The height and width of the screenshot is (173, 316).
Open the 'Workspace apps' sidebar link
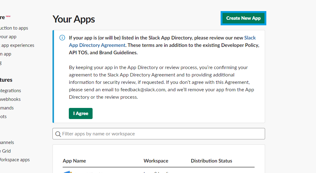pyautogui.click(x=15, y=160)
